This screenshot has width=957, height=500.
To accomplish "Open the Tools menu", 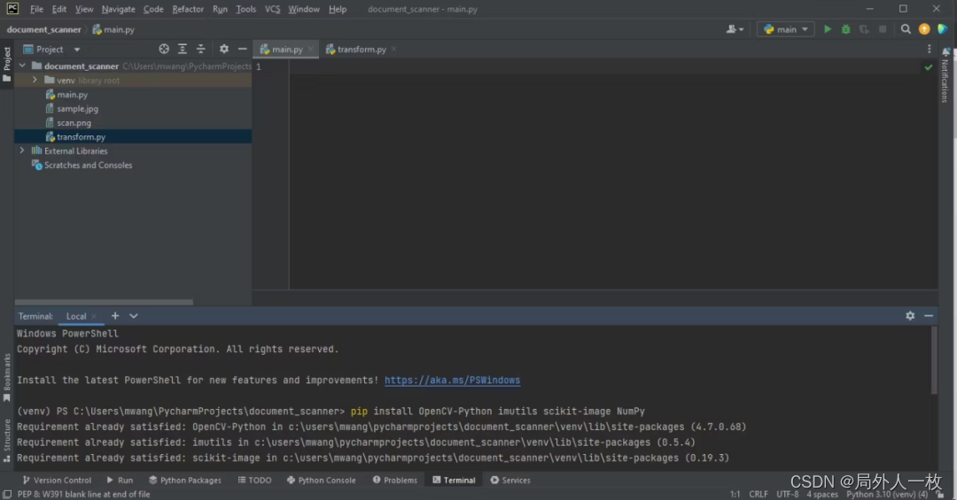I will 246,9.
